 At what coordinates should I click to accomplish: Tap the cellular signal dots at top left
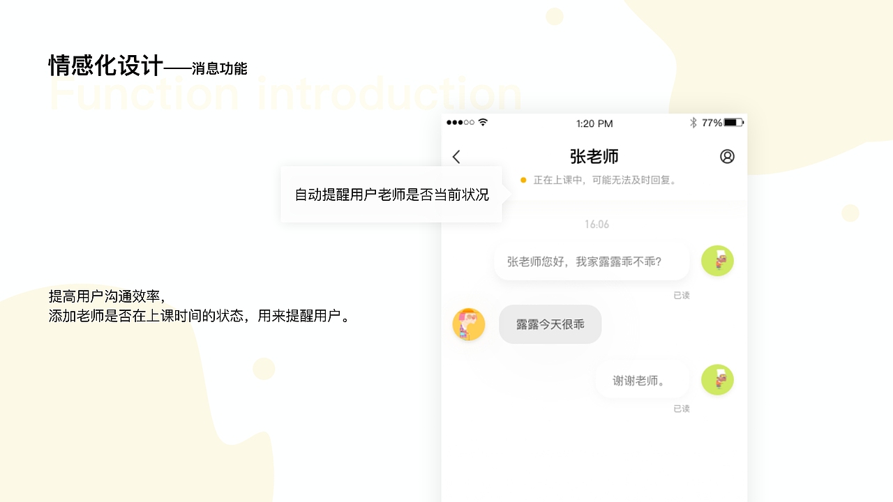[460, 121]
